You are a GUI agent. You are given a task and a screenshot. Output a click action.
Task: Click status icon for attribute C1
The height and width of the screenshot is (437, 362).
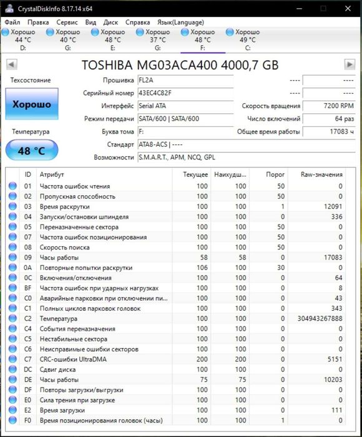point(12,308)
